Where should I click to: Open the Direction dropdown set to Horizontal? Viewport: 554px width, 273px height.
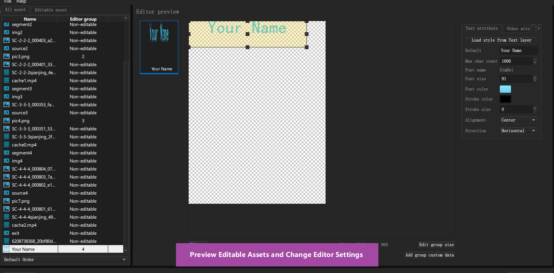pos(518,130)
